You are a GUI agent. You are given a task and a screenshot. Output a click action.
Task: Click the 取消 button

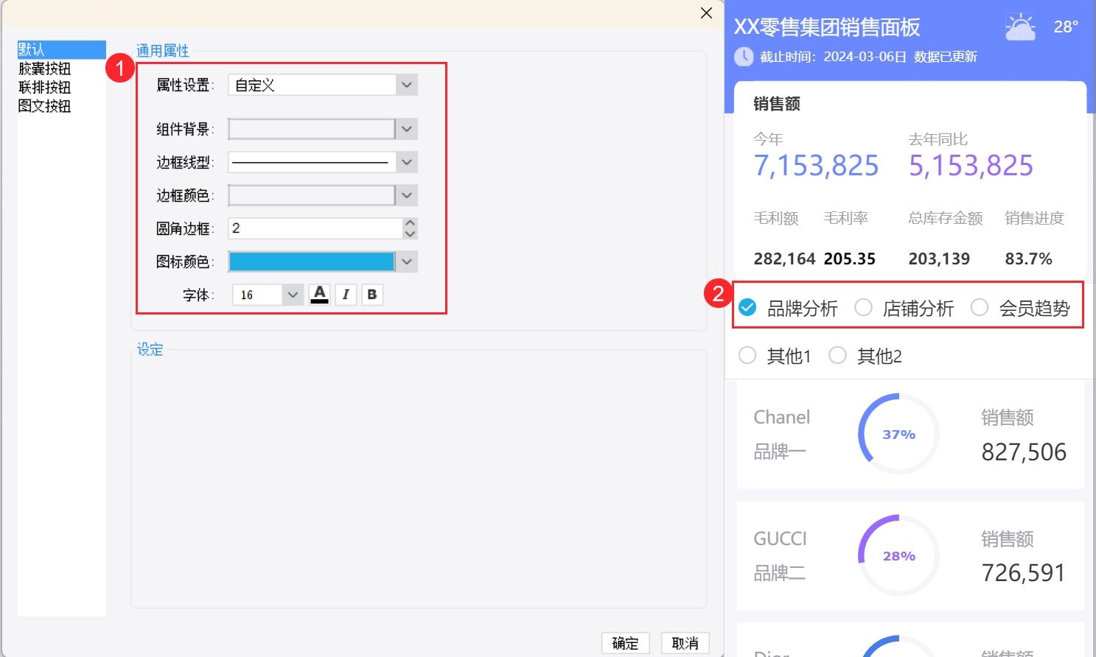point(685,643)
